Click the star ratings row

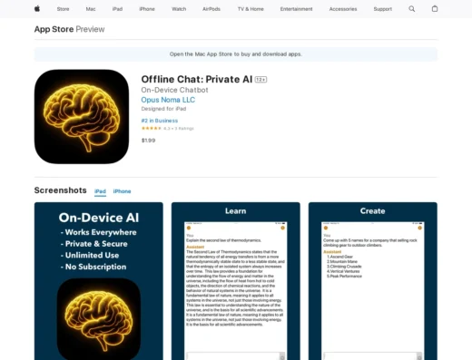click(167, 129)
